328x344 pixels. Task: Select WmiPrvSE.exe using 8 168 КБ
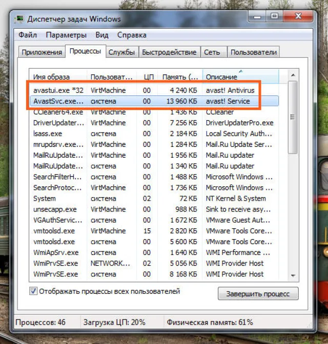pyautogui.click(x=154, y=274)
